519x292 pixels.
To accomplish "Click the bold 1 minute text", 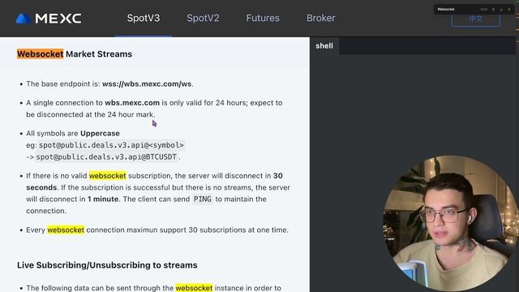I will point(103,200).
